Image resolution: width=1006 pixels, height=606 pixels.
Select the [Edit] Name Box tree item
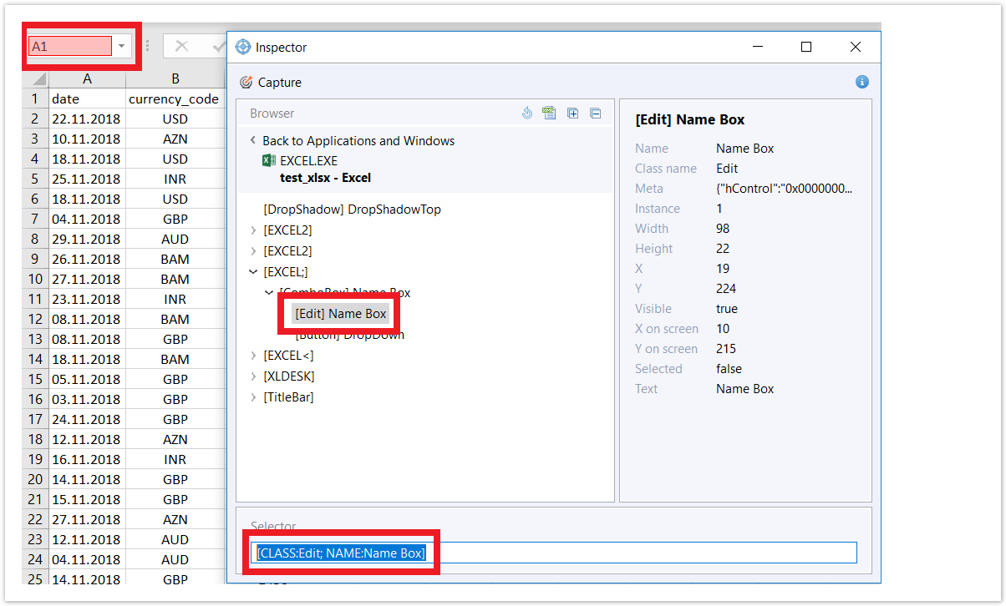341,314
